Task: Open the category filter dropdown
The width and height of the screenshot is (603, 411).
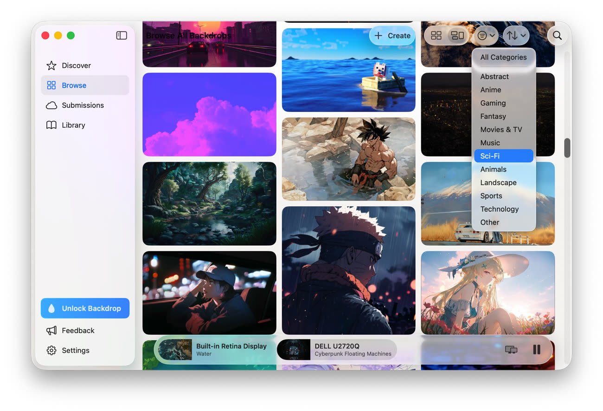Action: (x=486, y=36)
